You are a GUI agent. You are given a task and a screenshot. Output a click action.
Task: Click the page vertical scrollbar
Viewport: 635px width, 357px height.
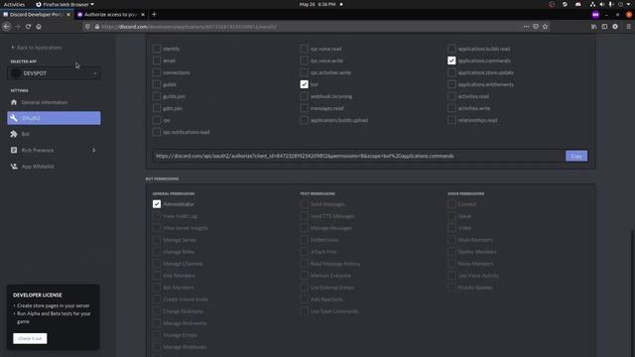tap(633, 294)
